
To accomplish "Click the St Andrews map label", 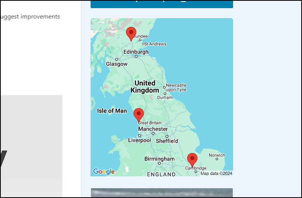I will (155, 44).
